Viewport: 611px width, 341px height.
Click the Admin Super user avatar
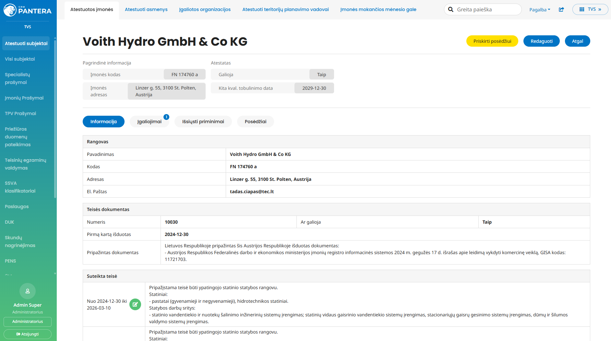[28, 291]
